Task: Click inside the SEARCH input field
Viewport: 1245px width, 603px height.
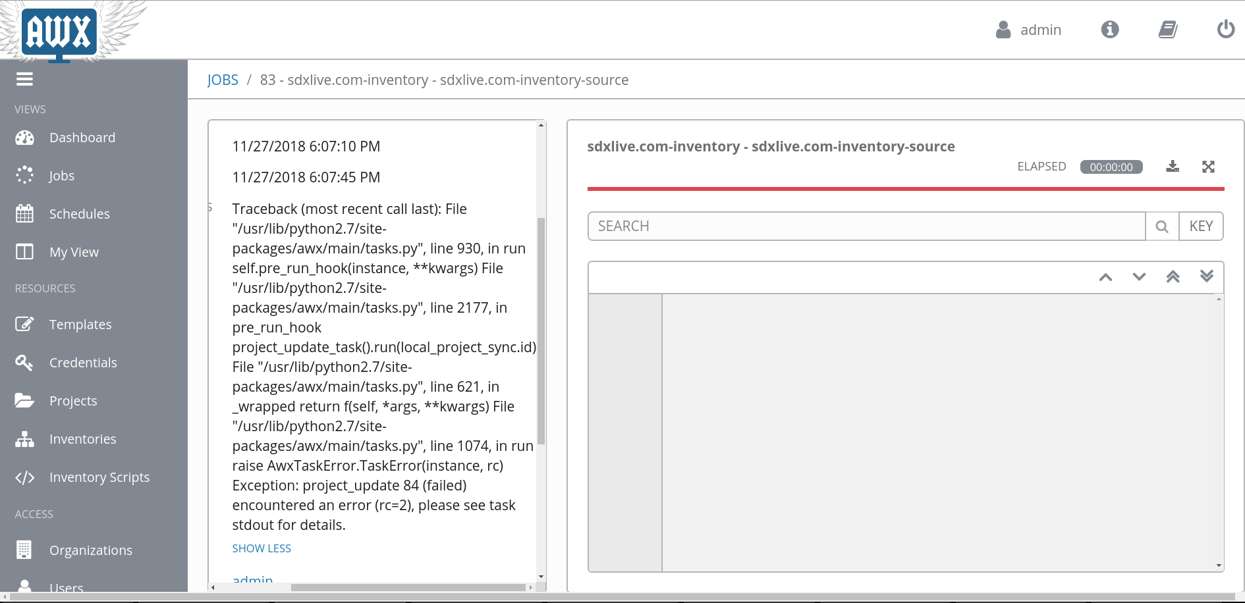Action: coord(790,226)
